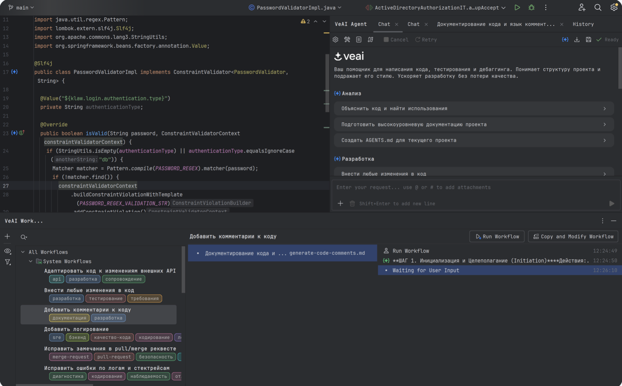Collapse the System Workflows tree node
The image size is (622, 386).
pyautogui.click(x=31, y=262)
